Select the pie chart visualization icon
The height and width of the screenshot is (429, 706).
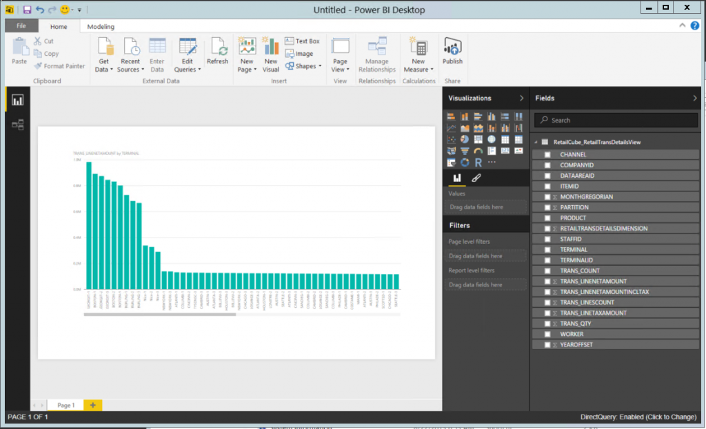point(465,139)
